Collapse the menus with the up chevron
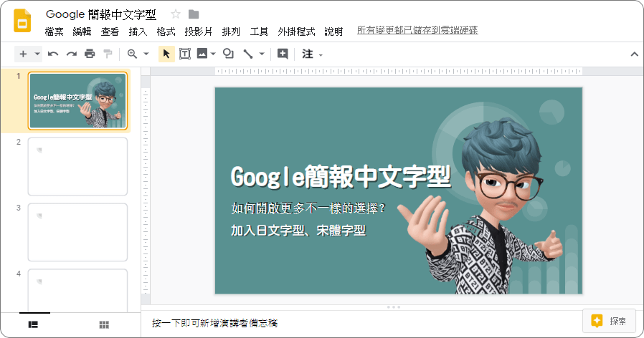The image size is (644, 338). click(634, 54)
